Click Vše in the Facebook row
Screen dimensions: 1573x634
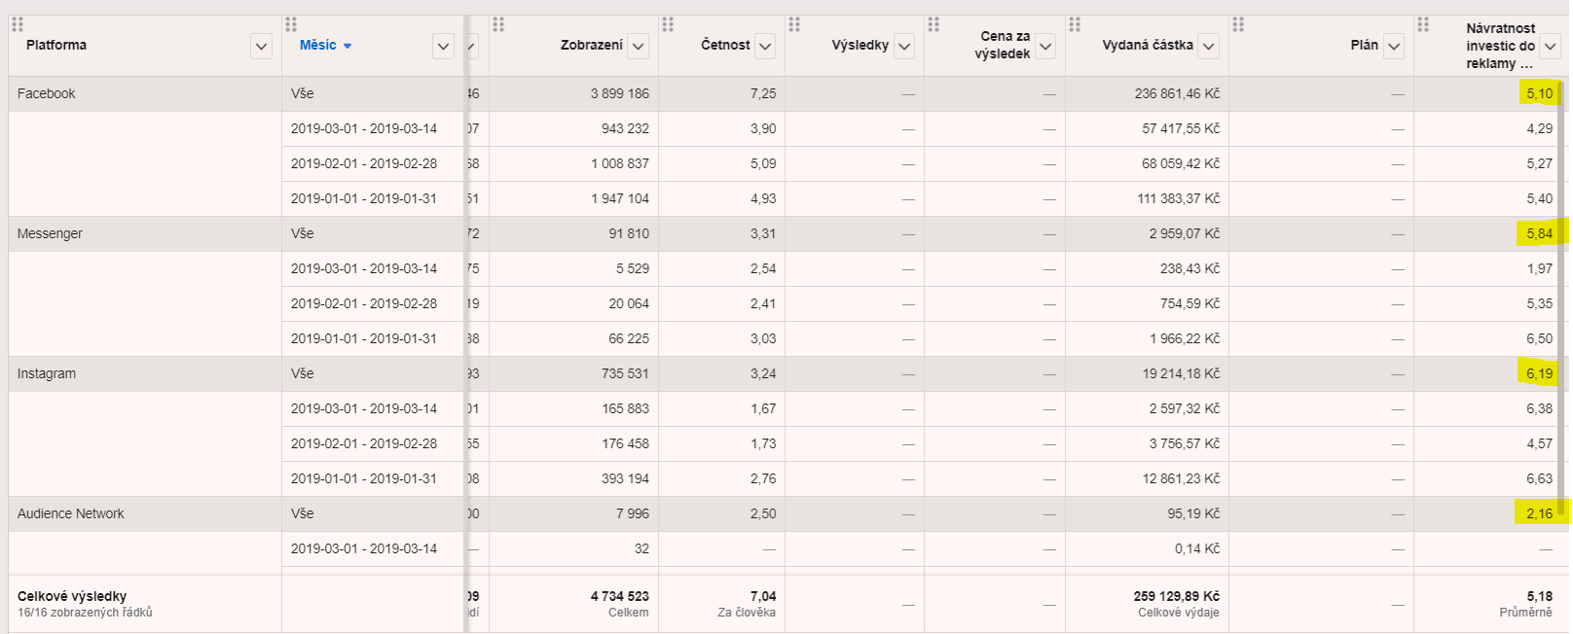coord(303,93)
